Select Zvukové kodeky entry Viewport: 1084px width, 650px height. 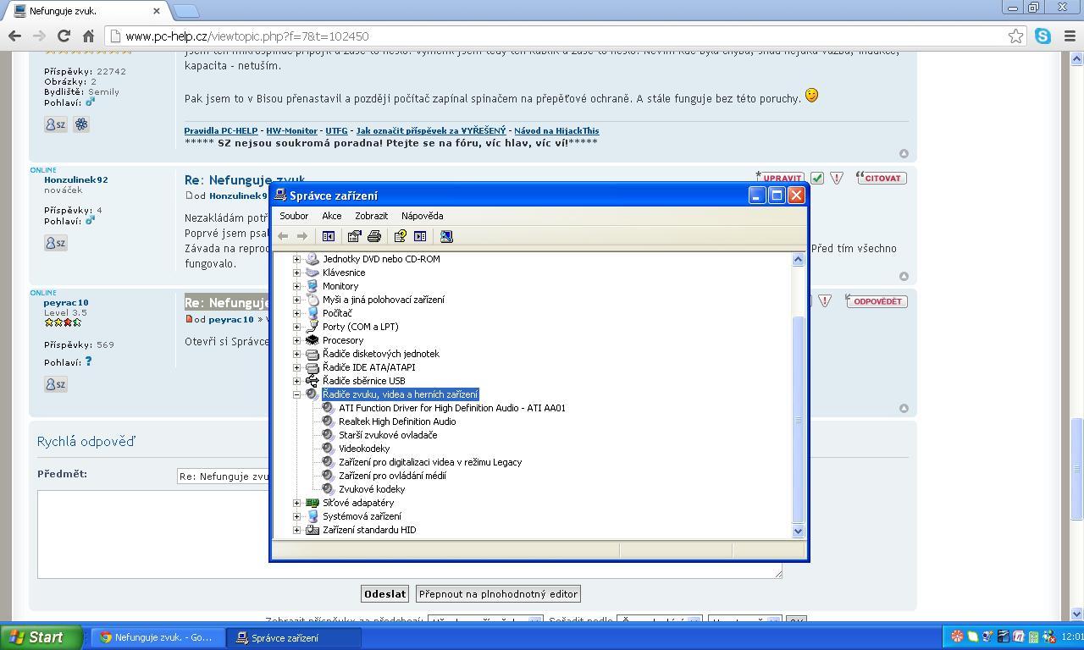372,489
